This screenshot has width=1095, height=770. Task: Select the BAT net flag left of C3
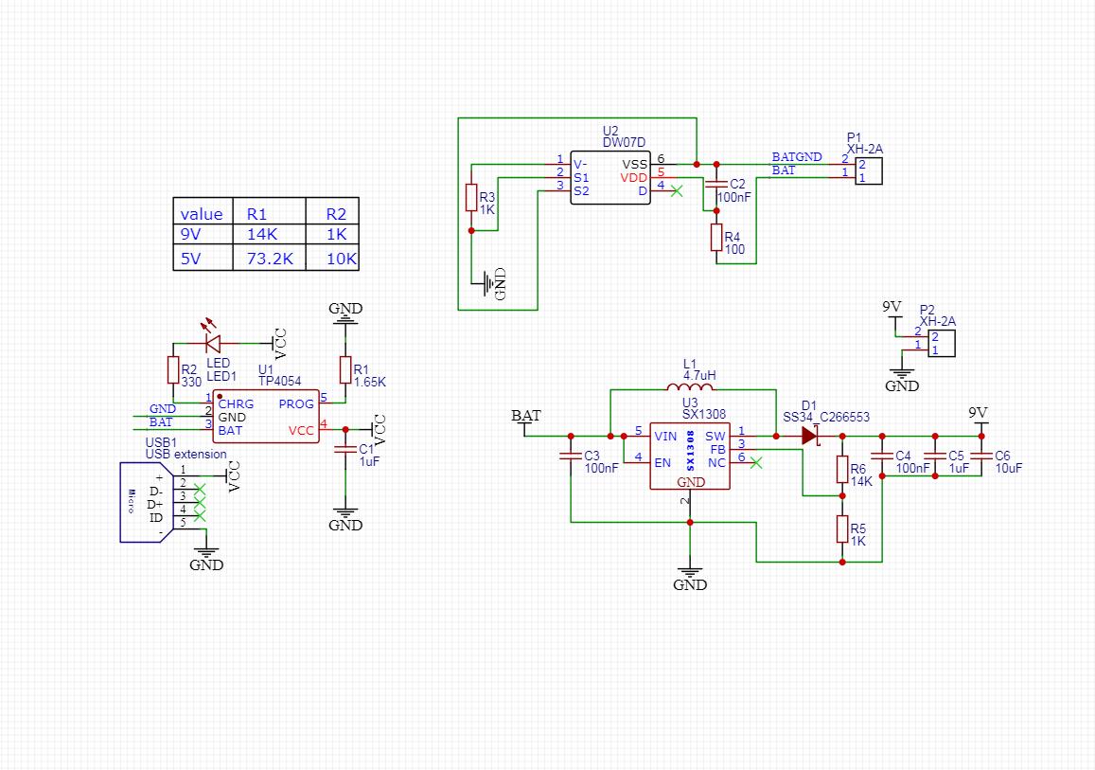pos(526,417)
